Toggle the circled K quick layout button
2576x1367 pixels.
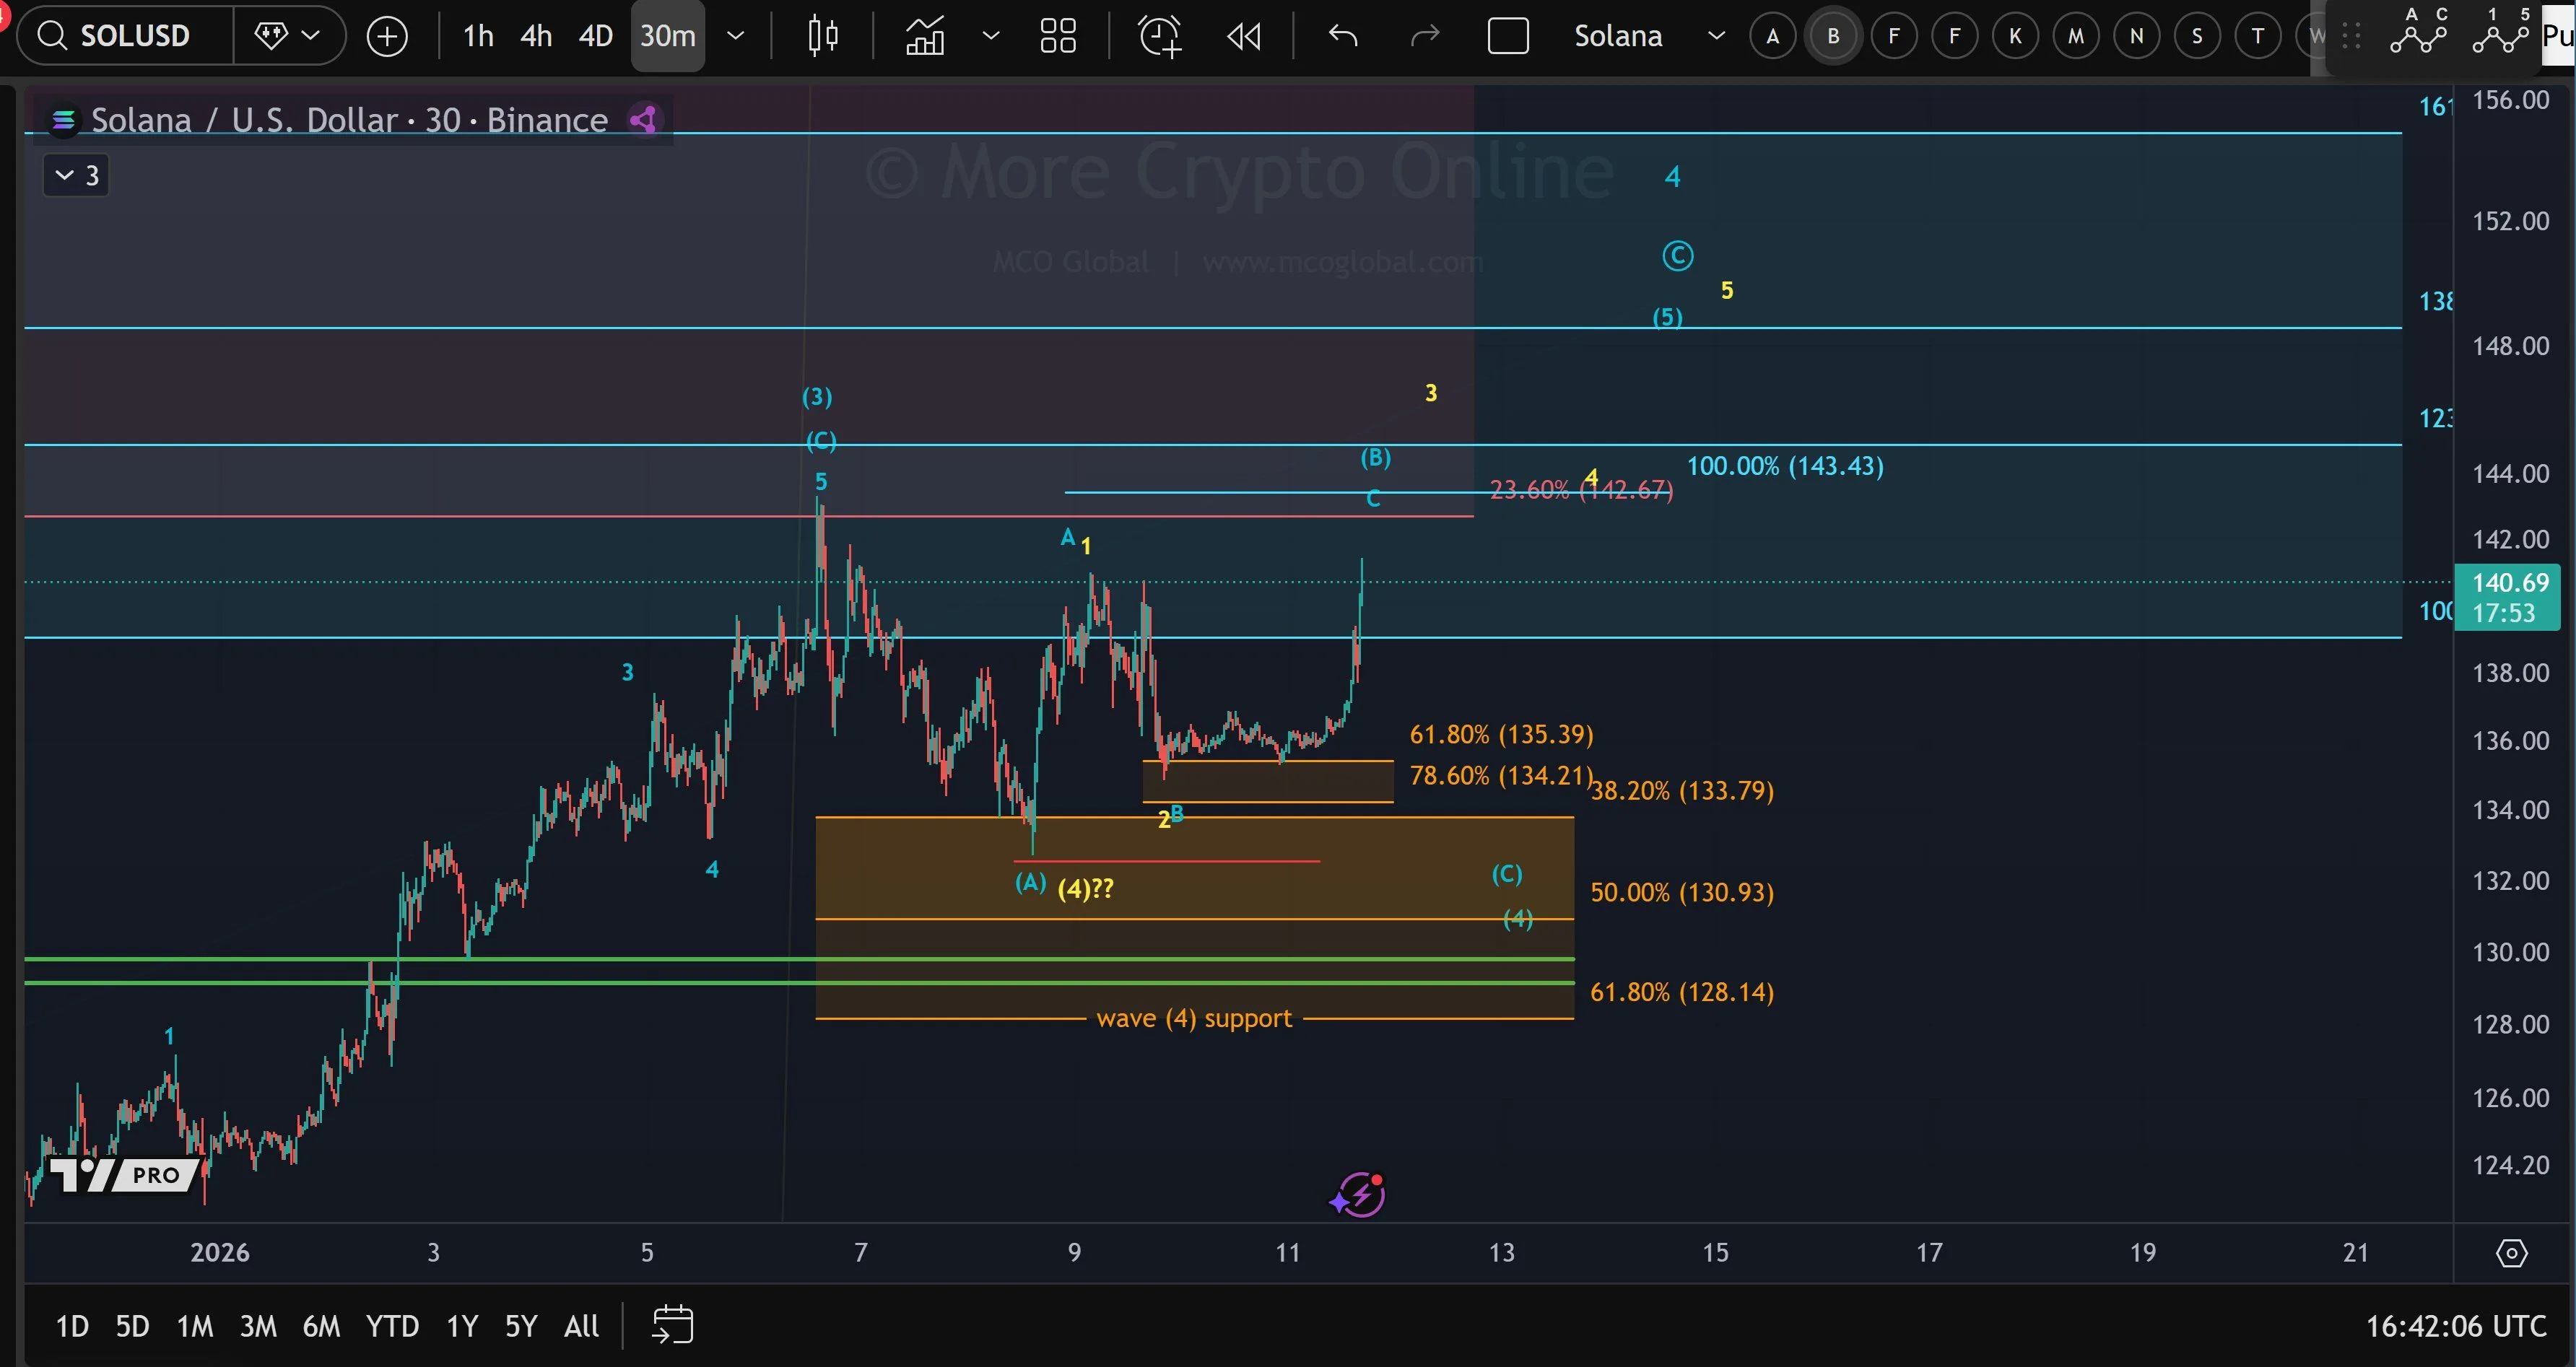pos(2015,36)
